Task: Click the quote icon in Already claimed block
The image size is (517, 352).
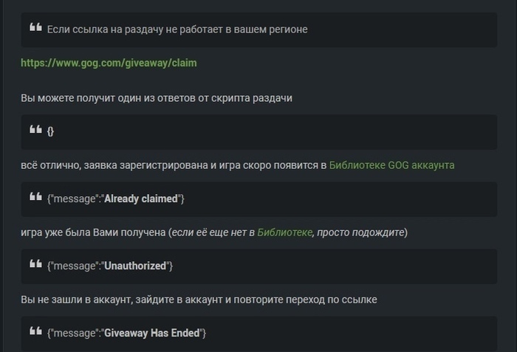Action: [35, 198]
